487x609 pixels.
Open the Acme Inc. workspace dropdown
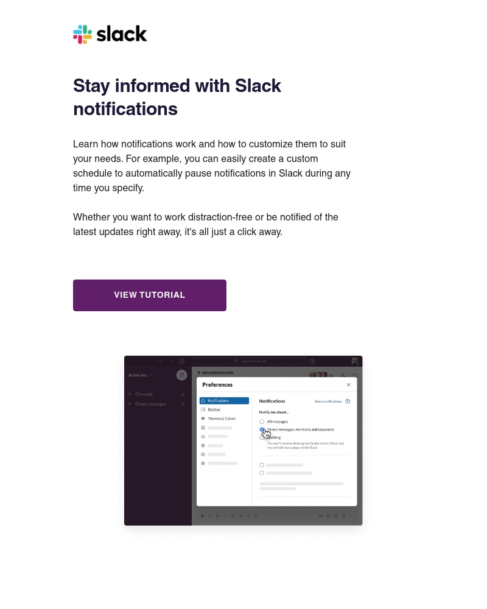pyautogui.click(x=139, y=374)
